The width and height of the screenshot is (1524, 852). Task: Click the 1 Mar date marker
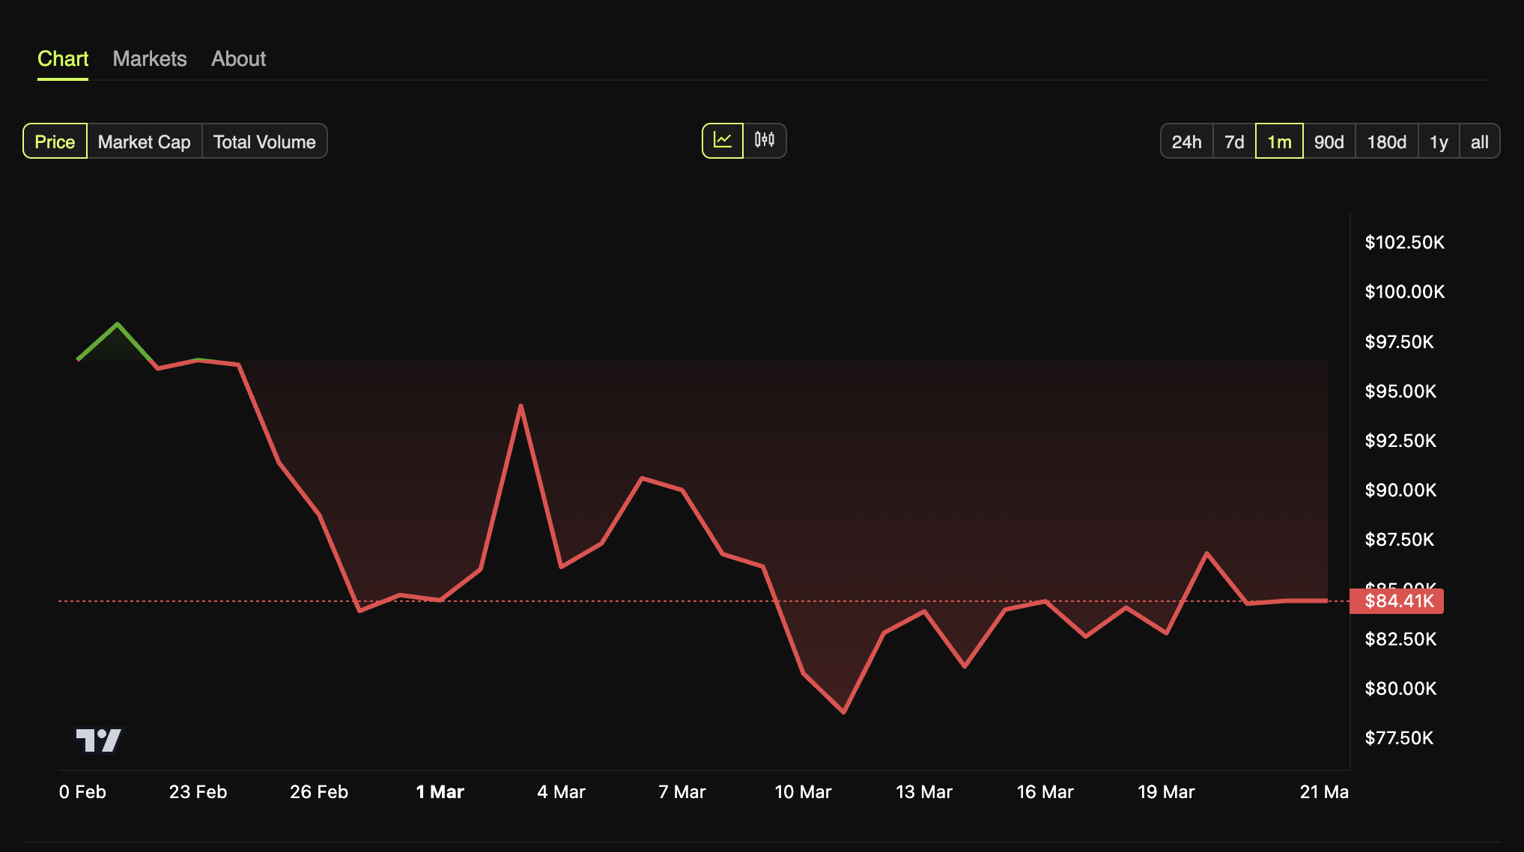click(x=440, y=792)
